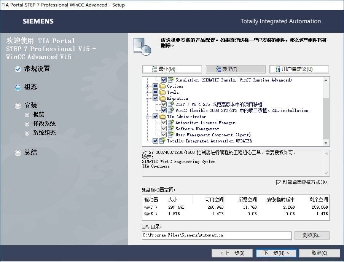Click the 上一步(B) back button
The image size is (344, 262).
point(232,253)
